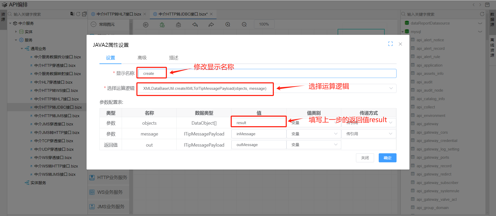Click the redo arrow in canvas toolbar

pyautogui.click(x=211, y=25)
